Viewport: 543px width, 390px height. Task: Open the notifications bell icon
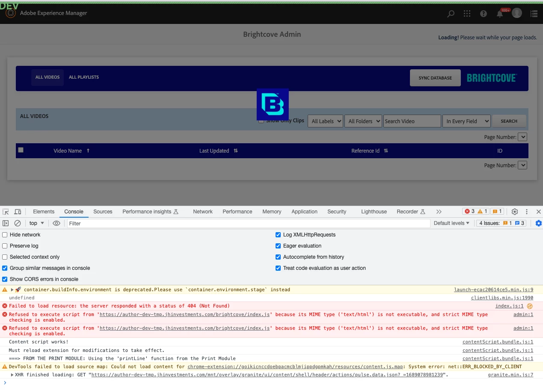coord(499,14)
